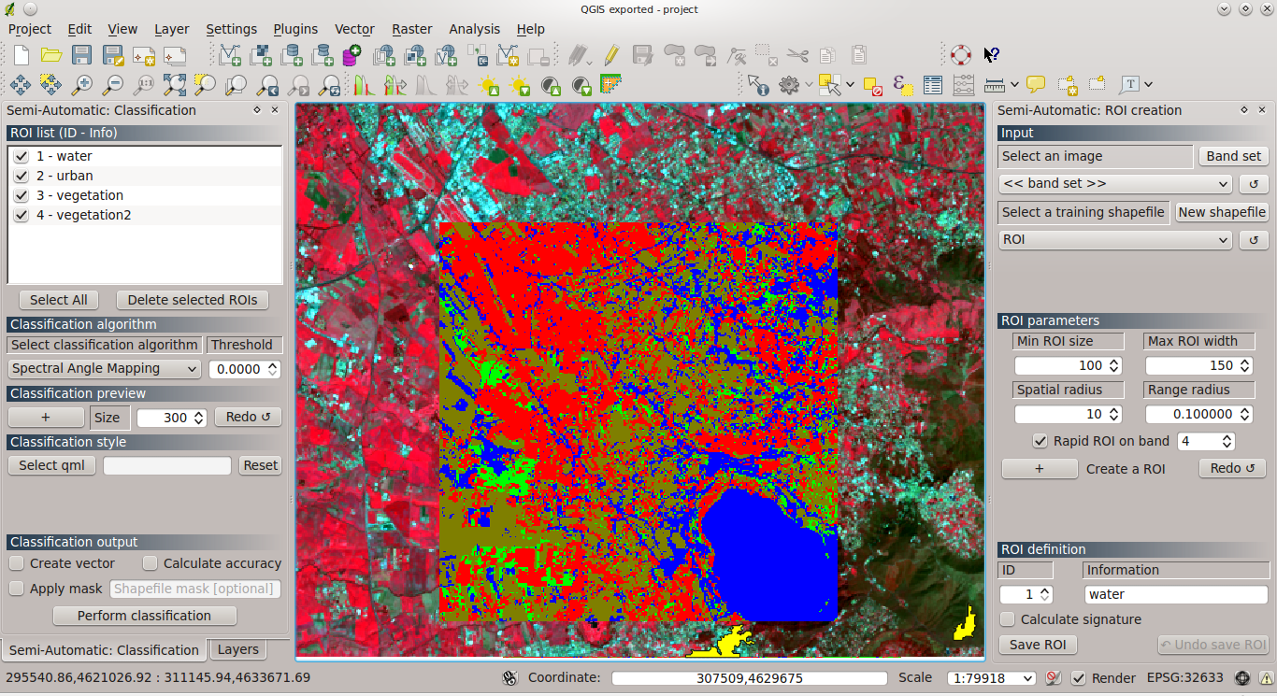Activate the Pan Map tool
The height and width of the screenshot is (696, 1277).
coord(21,84)
